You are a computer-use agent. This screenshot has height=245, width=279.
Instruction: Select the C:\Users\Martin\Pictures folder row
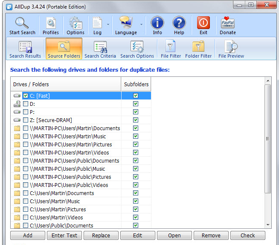tap(58, 210)
